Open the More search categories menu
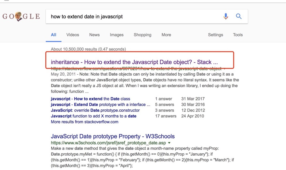 click(x=166, y=35)
